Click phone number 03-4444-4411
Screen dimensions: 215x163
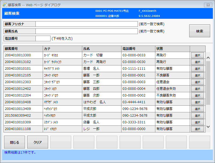[x=134, y=102]
